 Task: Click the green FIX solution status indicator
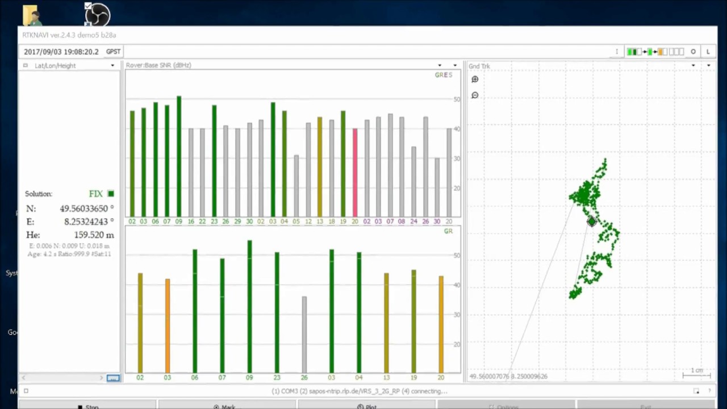(111, 194)
